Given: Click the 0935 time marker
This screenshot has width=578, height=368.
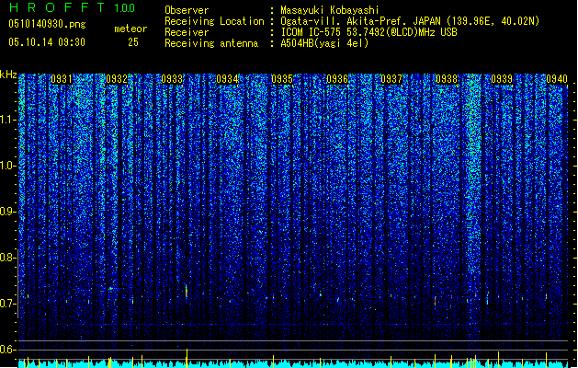Looking at the screenshot, I should tap(282, 79).
